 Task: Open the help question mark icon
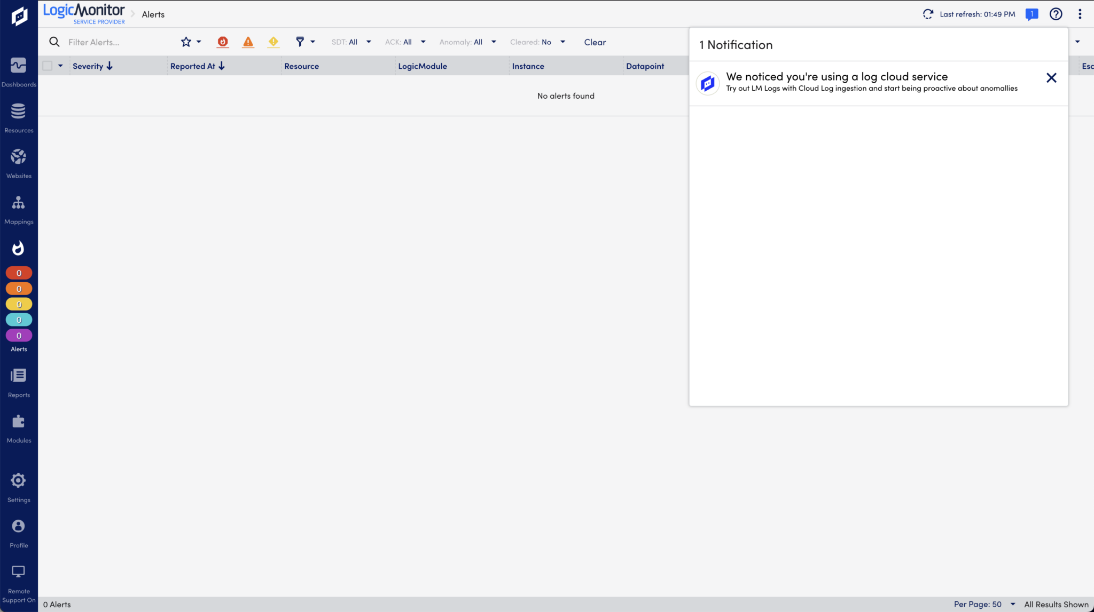(x=1056, y=14)
